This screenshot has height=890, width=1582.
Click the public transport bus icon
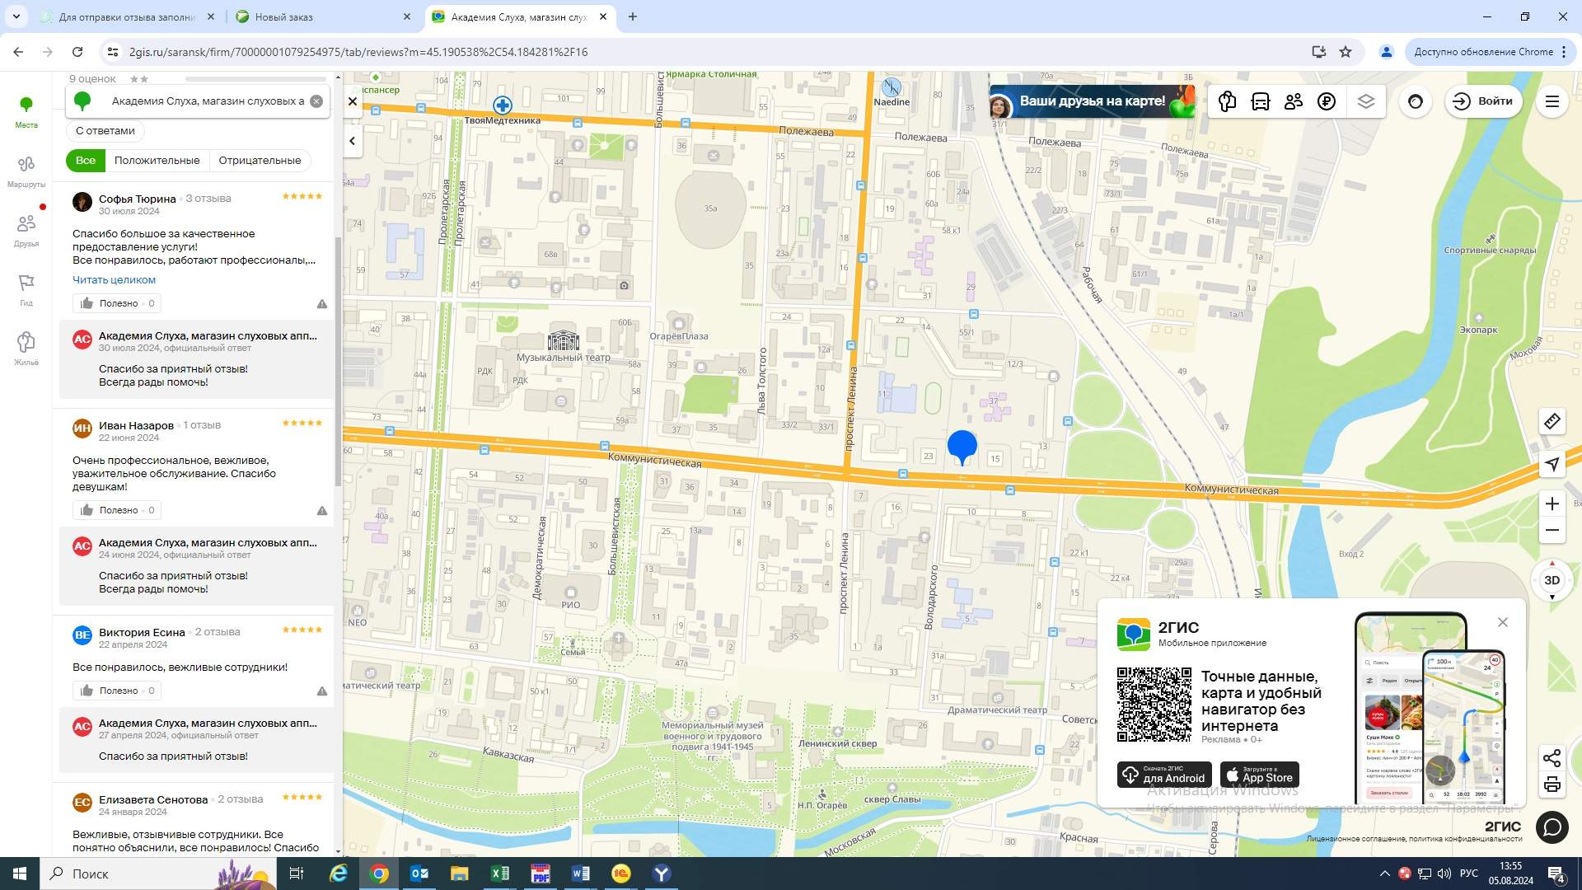1260,101
